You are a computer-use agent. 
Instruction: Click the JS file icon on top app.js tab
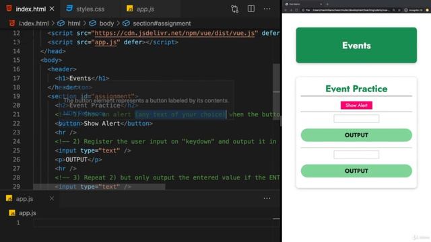click(129, 9)
